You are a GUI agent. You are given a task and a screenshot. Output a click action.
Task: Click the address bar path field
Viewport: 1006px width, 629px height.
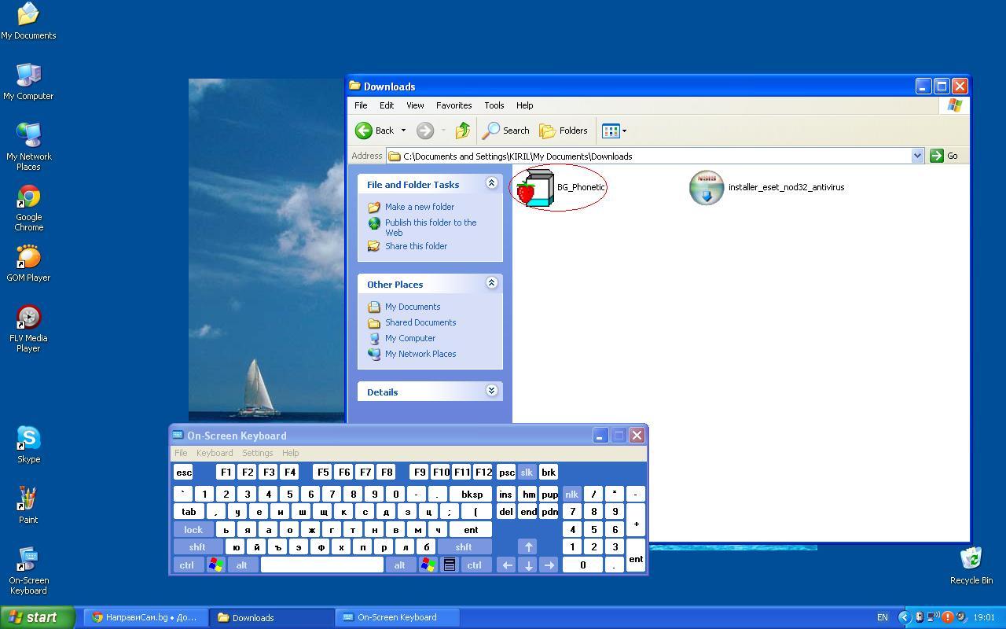click(652, 156)
